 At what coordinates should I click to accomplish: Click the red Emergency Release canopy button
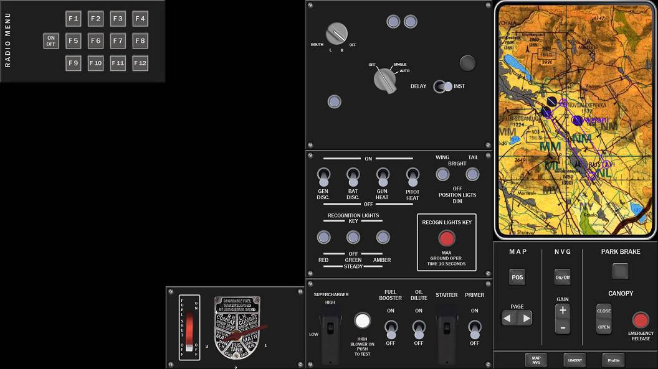641,320
